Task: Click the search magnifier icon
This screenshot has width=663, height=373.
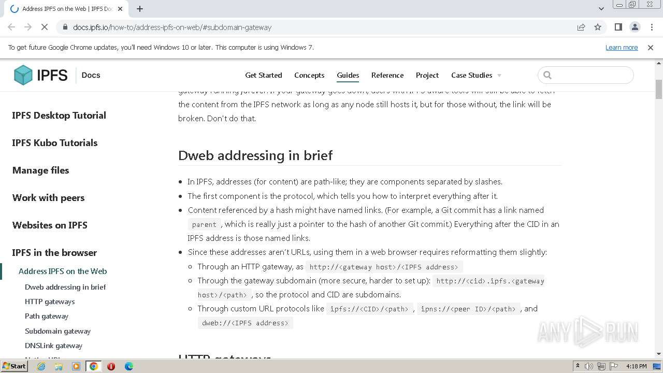Action: click(547, 75)
